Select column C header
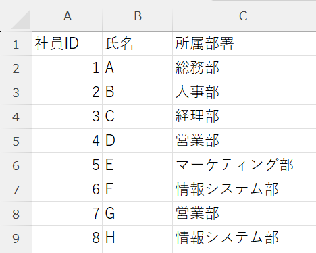The image size is (316, 253). [242, 16]
